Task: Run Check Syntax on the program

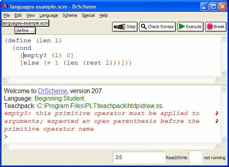Action: pyautogui.click(x=157, y=27)
